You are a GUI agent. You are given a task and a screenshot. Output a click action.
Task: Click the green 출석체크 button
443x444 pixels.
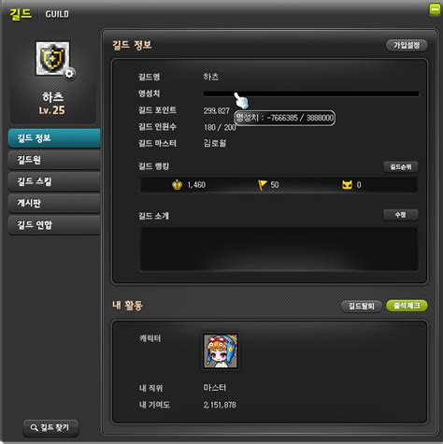[407, 306]
